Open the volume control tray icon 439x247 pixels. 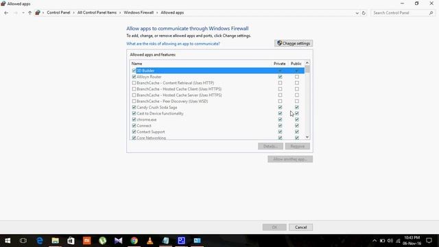390,241
